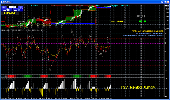Click the GBP Trade Balance headline
Screen dimensions: 170x100
point(149,34)
